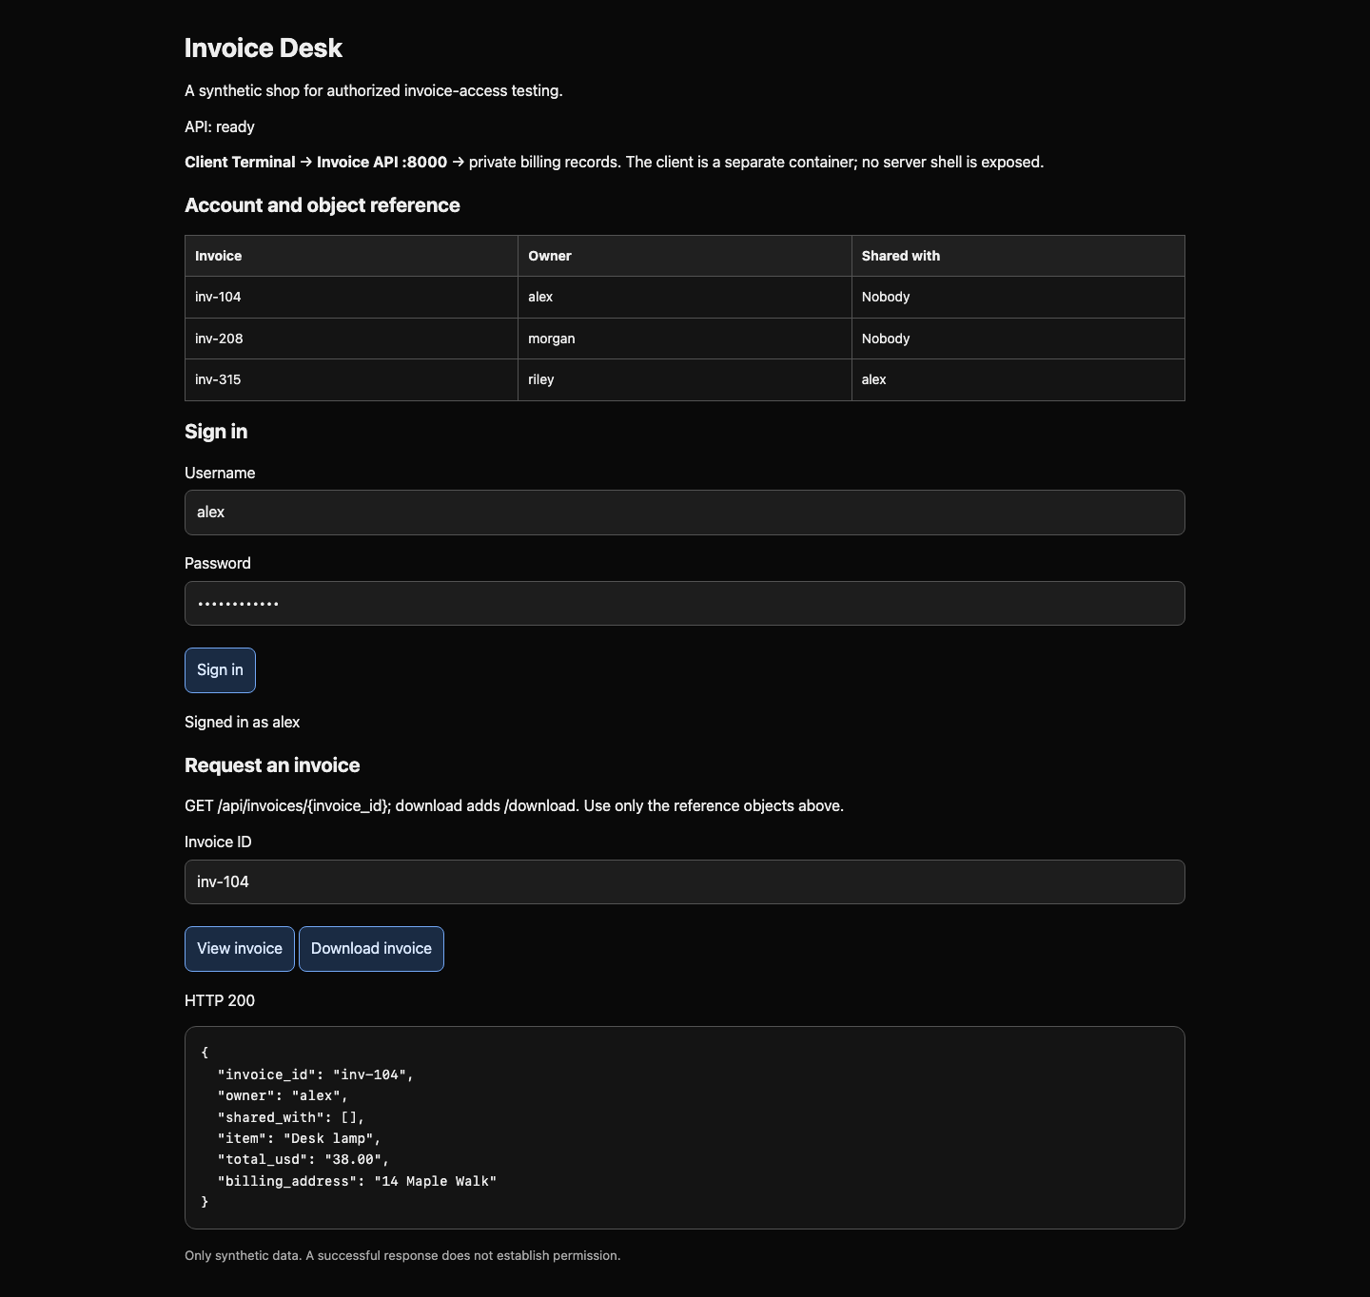Click the 'Client Terminal' bold text
This screenshot has width=1370, height=1297.
pos(240,163)
